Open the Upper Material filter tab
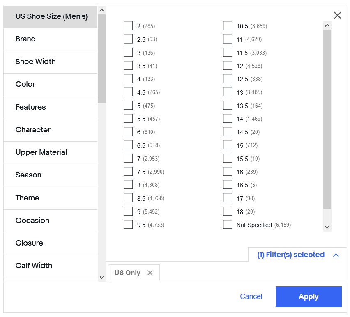The image size is (350, 317). pyautogui.click(x=41, y=152)
